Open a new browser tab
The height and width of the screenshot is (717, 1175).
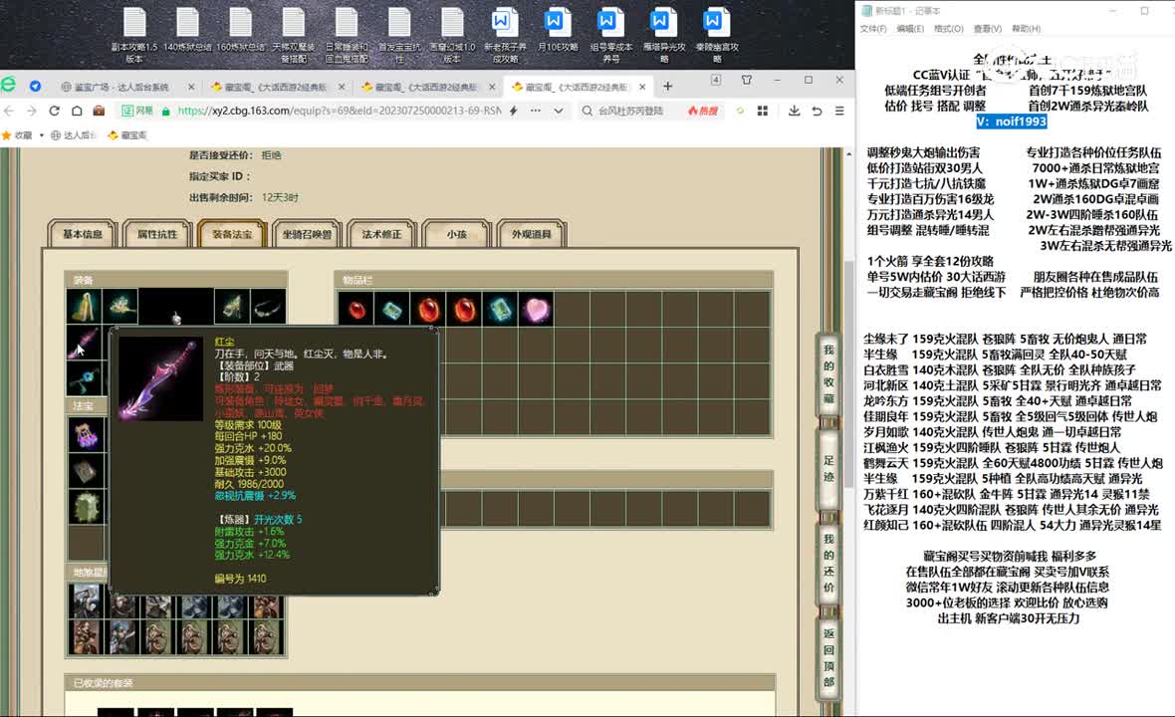[668, 87]
